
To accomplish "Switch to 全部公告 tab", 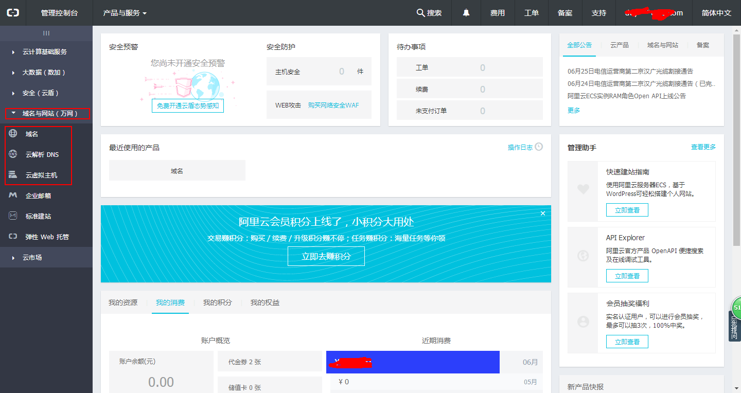I will click(579, 45).
